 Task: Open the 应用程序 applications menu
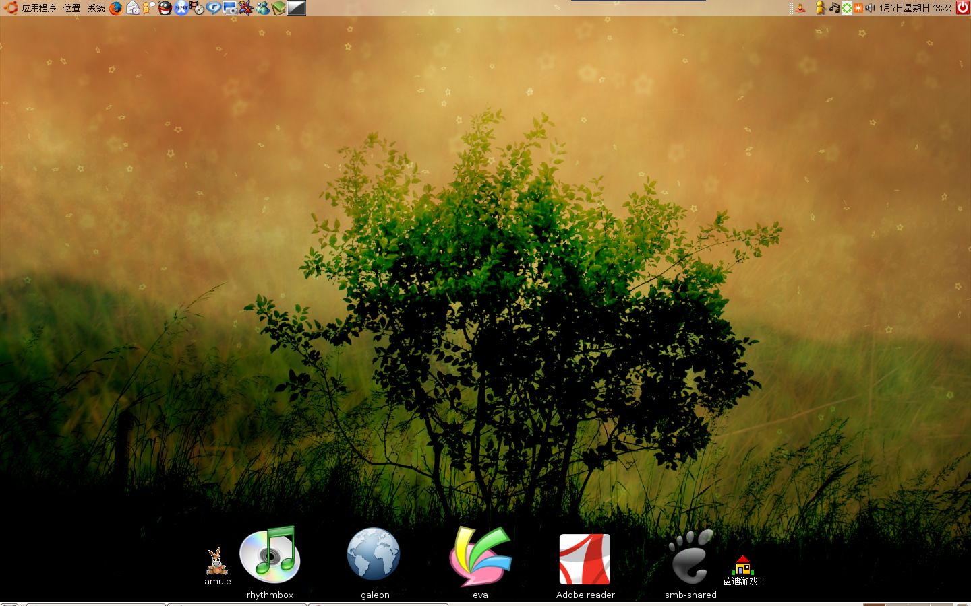pyautogui.click(x=39, y=8)
